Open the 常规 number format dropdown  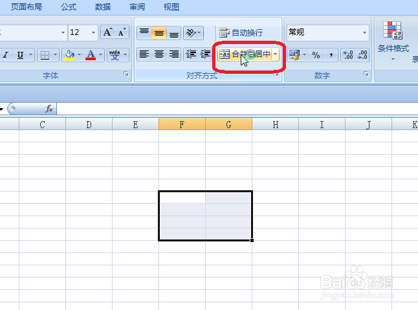click(364, 32)
